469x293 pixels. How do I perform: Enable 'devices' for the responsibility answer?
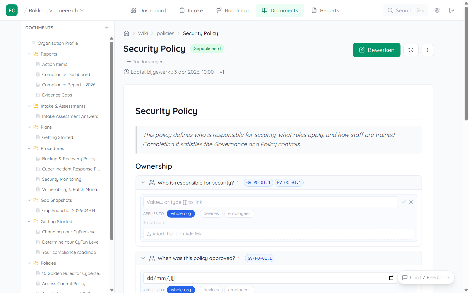(211, 213)
